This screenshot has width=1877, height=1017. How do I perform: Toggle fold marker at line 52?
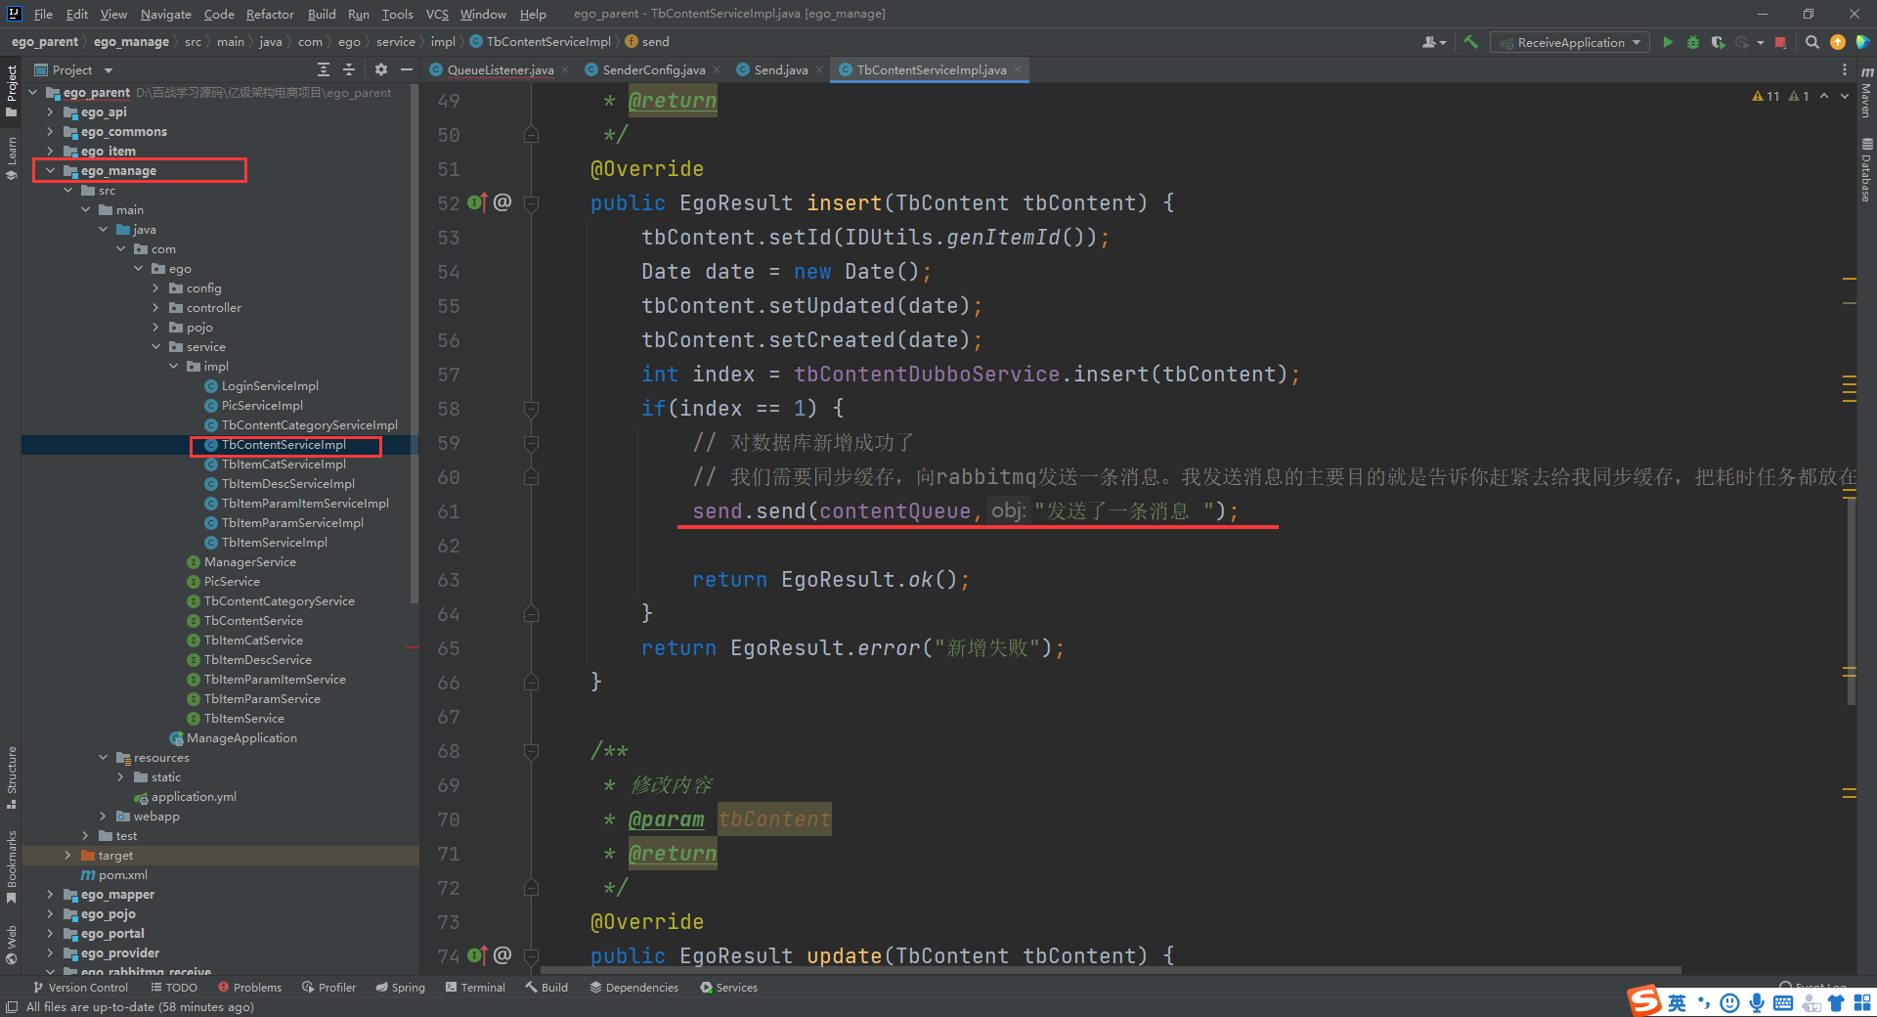pos(531,203)
